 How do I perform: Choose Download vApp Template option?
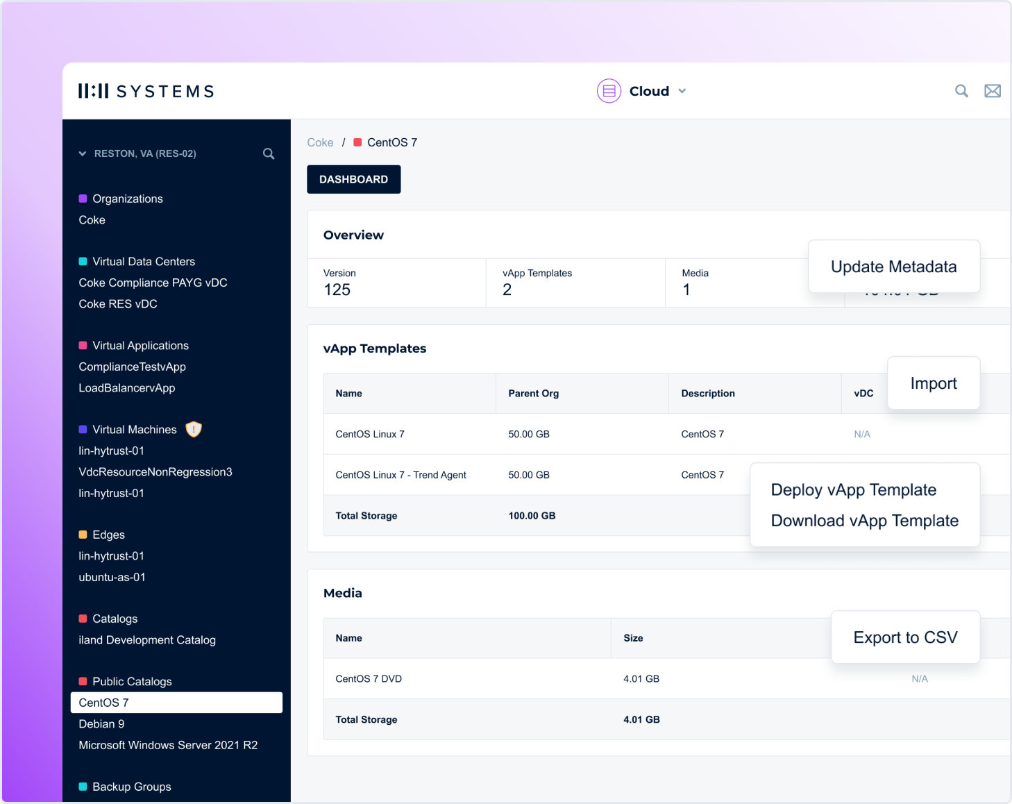pos(864,521)
